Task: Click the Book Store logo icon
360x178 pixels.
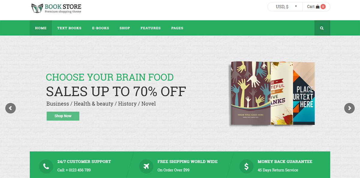Action: point(37,8)
